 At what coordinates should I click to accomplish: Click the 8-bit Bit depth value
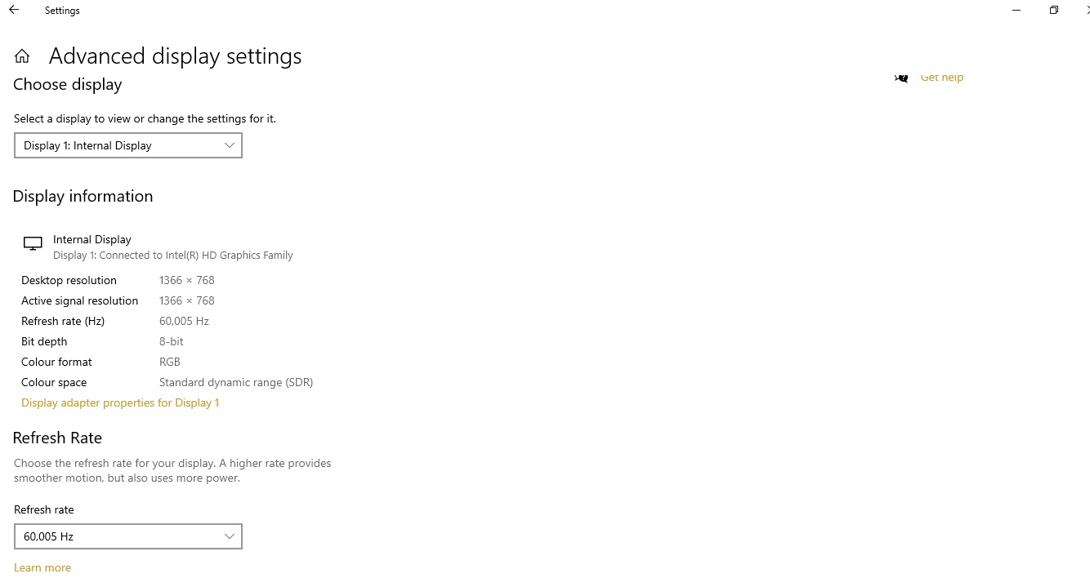tap(172, 341)
